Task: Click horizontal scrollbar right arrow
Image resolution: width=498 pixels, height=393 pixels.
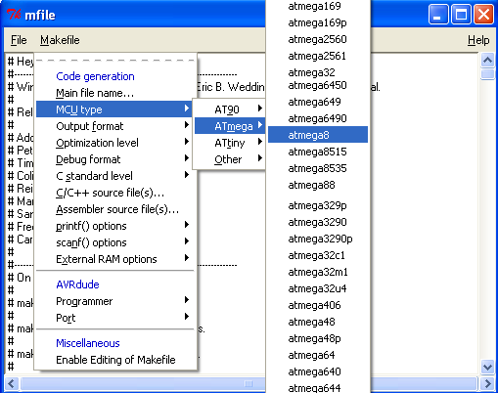Action: click(x=487, y=383)
